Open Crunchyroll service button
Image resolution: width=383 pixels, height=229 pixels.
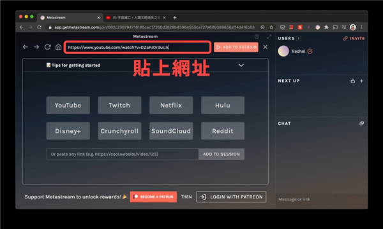click(x=119, y=131)
